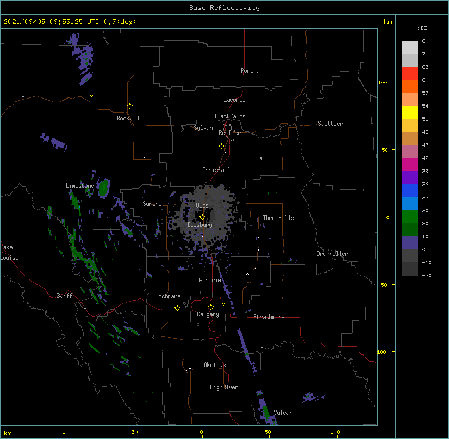Click the 65 dBZ red color swatch
Image resolution: width=449 pixels, height=439 pixels.
(x=409, y=73)
